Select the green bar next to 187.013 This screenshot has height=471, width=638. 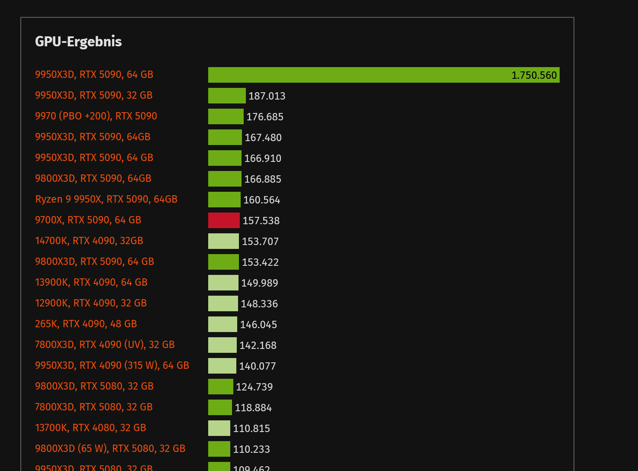(227, 96)
